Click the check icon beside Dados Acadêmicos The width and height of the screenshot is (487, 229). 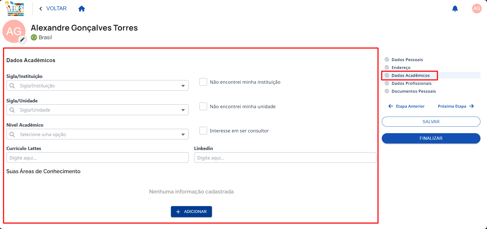pyautogui.click(x=387, y=75)
